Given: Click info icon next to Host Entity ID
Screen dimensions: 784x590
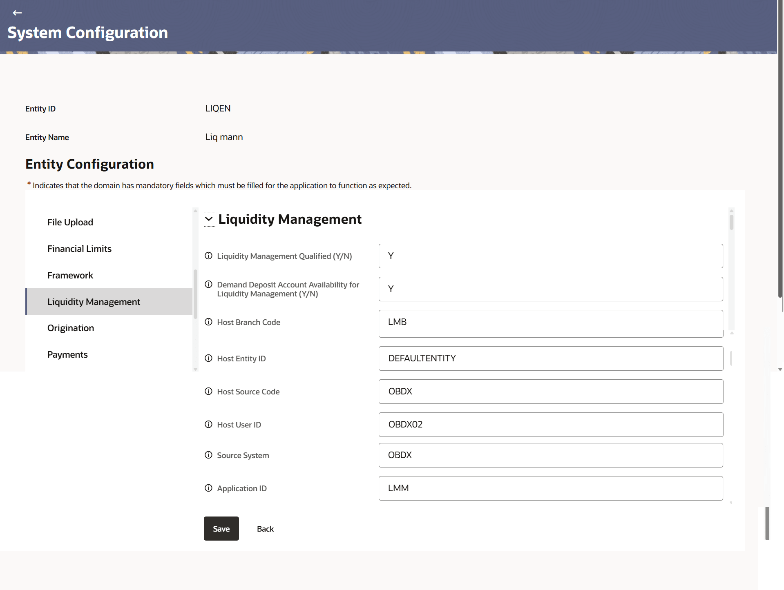Looking at the screenshot, I should [x=208, y=358].
